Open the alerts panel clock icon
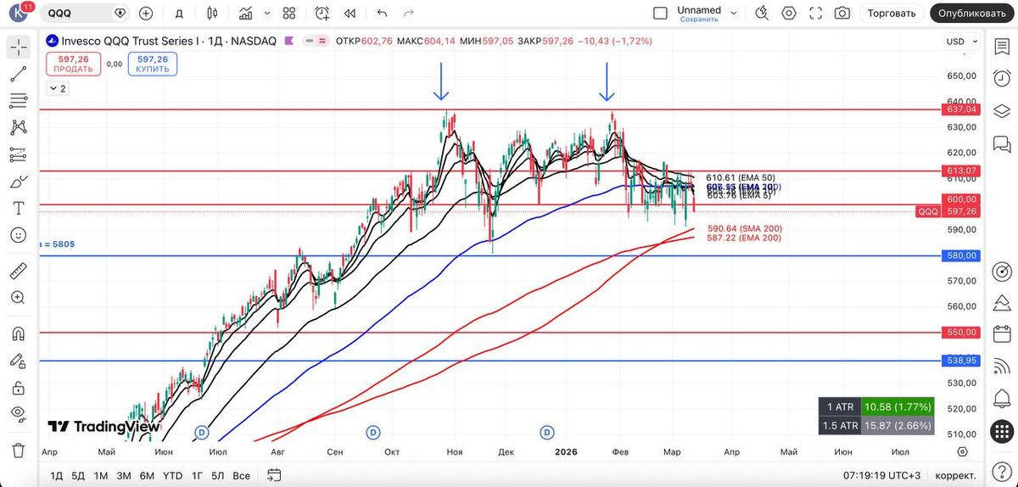Screen dimensions: 1018x487 (1003, 78)
